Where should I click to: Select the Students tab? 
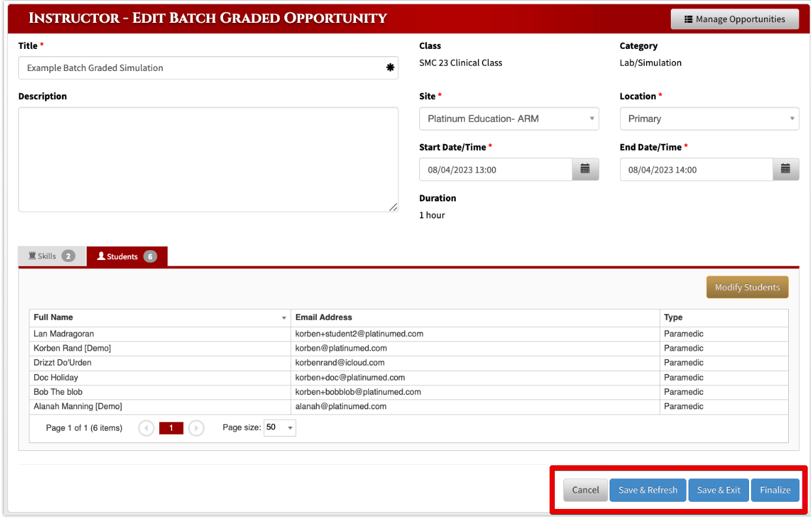coord(127,257)
